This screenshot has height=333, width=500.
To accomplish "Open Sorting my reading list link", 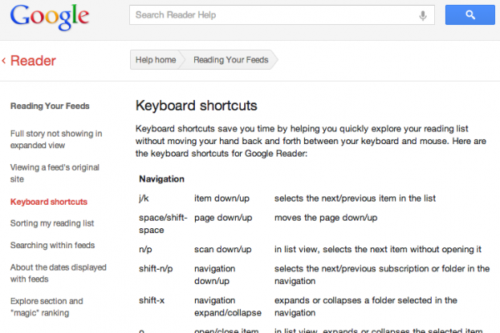I will 52,223.
